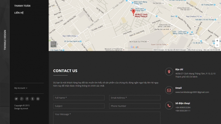This screenshot has width=221, height=124.
Task: Zoom out the map with minus
Action: point(217,45)
